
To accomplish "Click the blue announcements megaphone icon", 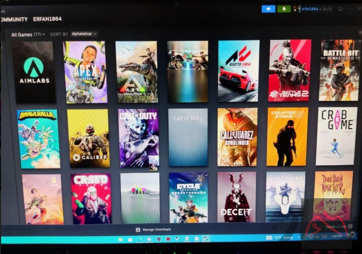I will 268,9.
